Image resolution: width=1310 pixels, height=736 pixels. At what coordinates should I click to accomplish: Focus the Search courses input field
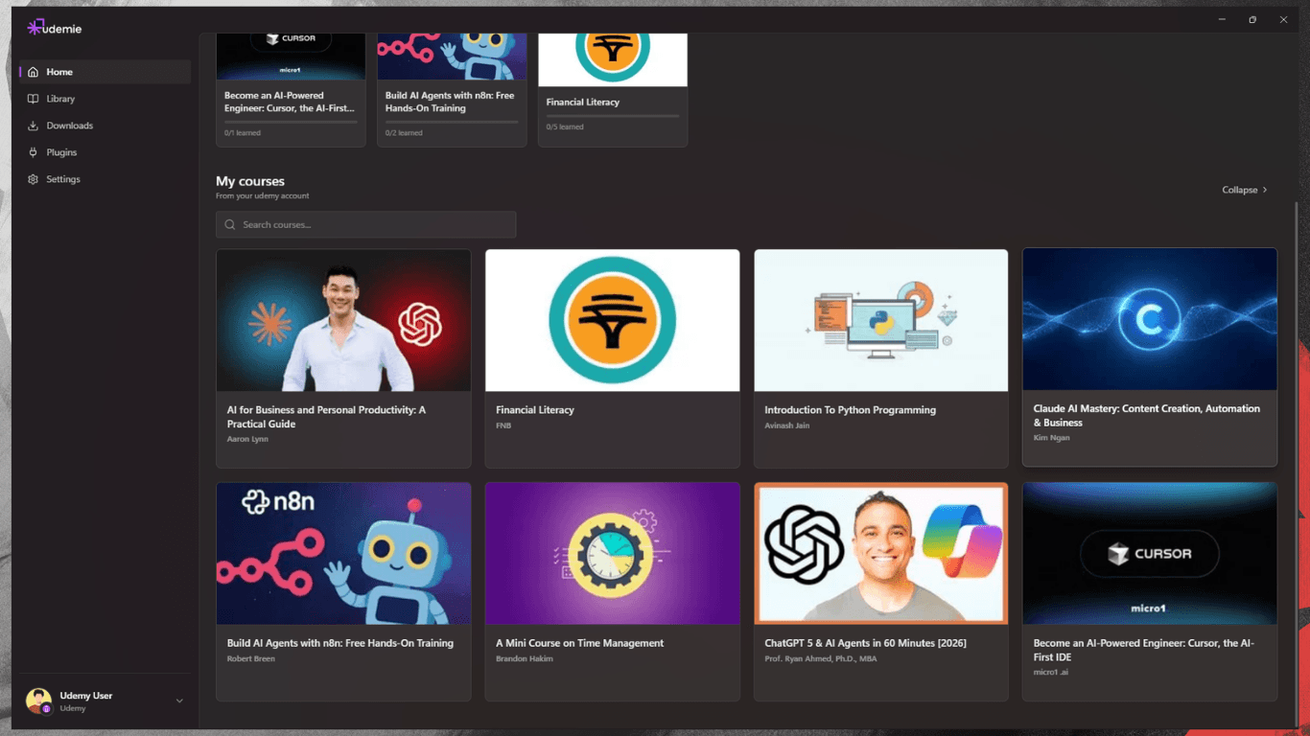tap(365, 224)
